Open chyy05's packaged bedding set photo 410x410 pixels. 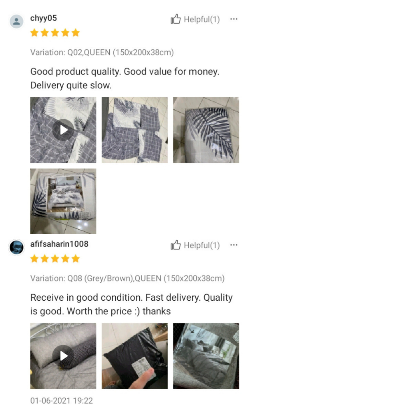click(x=63, y=201)
